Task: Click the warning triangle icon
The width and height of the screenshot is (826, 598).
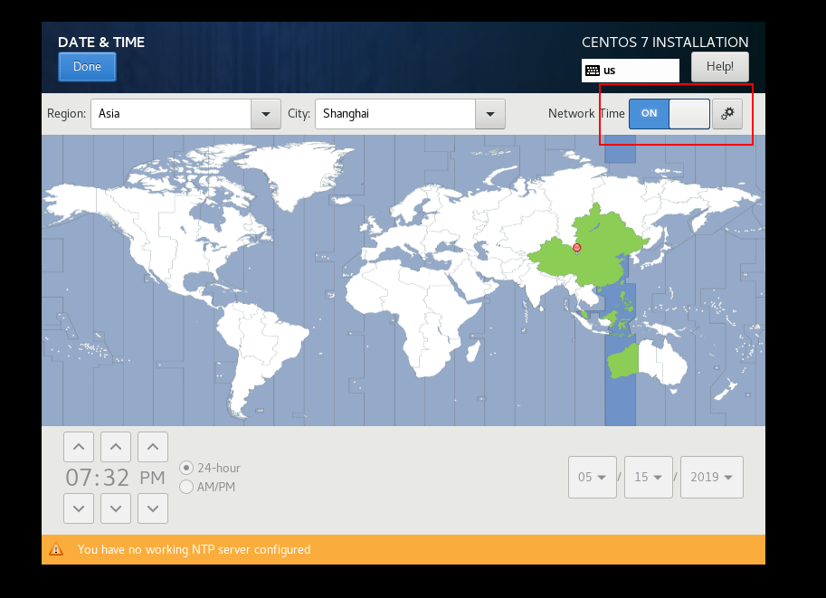Action: tap(56, 549)
